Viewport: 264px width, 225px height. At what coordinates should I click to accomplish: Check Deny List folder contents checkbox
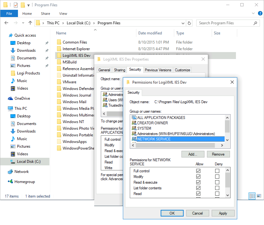pyautogui.click(x=217, y=188)
